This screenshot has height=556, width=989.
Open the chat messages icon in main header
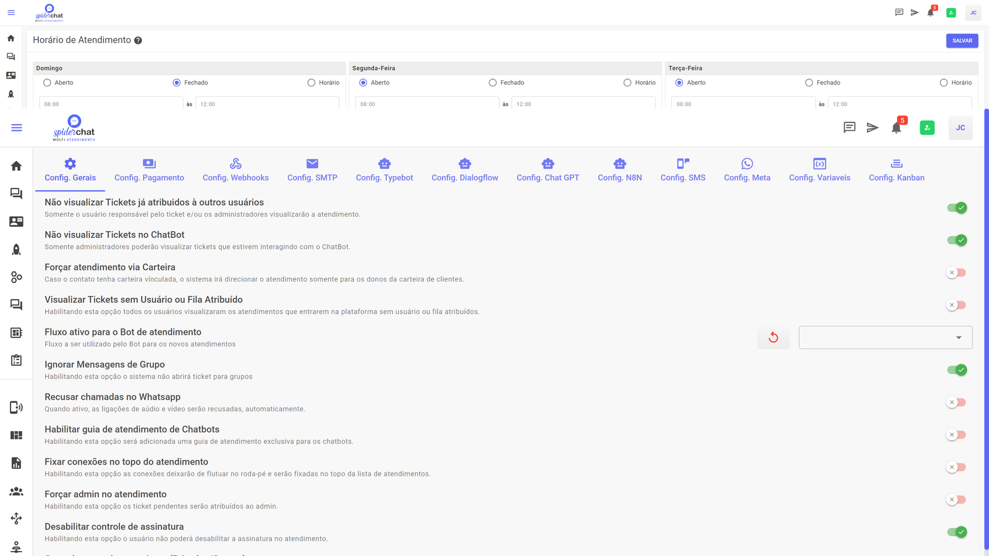[849, 128]
